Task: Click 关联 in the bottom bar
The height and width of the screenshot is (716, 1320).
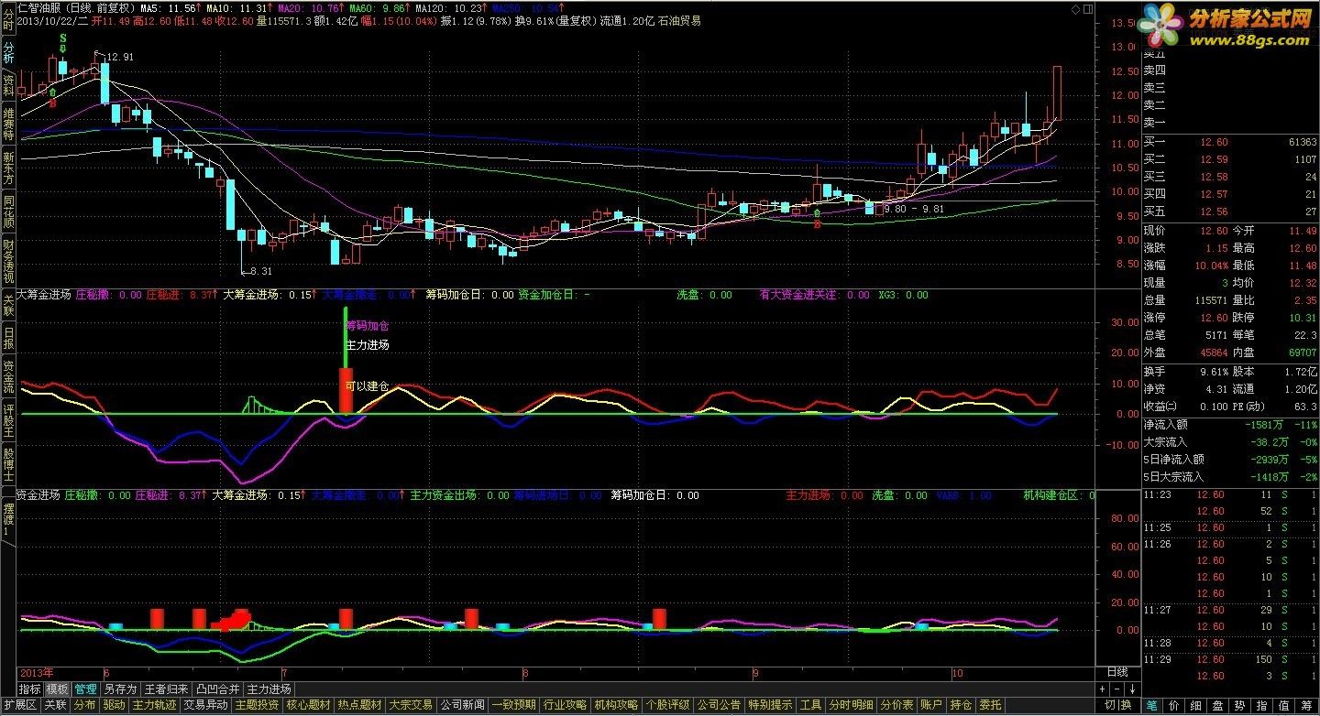Action: pos(55,705)
